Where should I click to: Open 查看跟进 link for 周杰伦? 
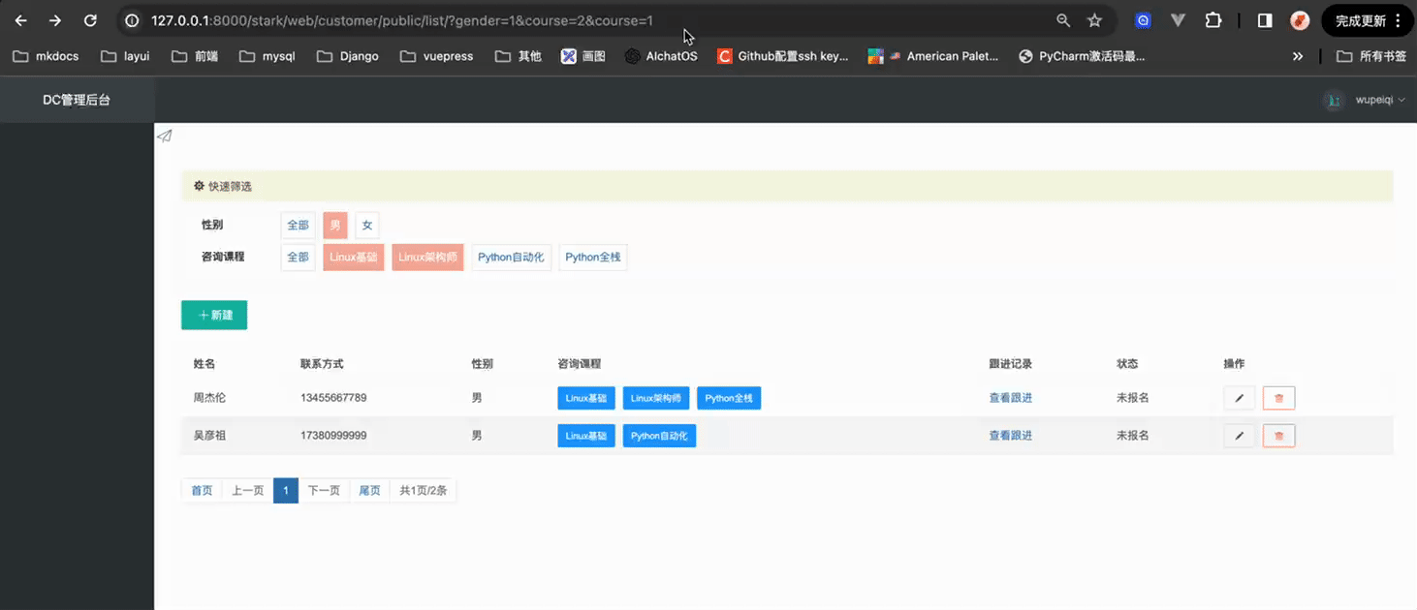1010,398
